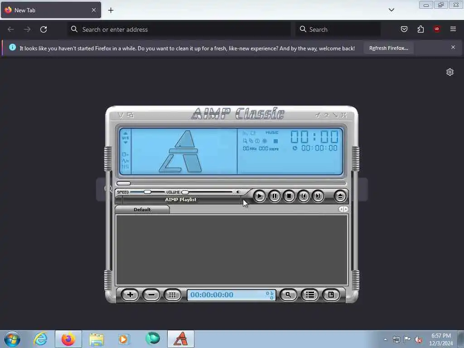The height and width of the screenshot is (348, 464).
Task: Switch AIMP to compact mode icon
Action: click(x=130, y=115)
